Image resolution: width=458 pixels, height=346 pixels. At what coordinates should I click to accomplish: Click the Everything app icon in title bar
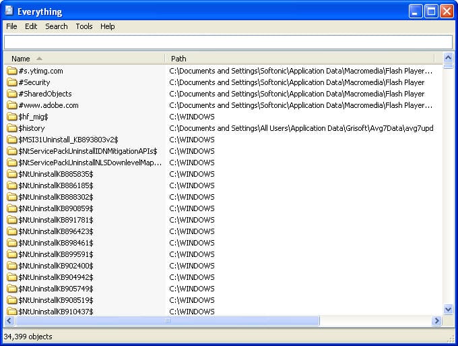pos(9,11)
